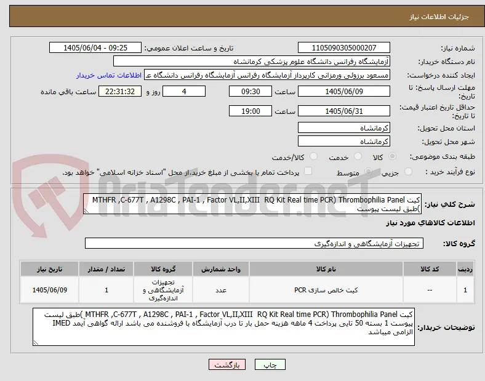Click the product code cell showing --

[x=430, y=290]
